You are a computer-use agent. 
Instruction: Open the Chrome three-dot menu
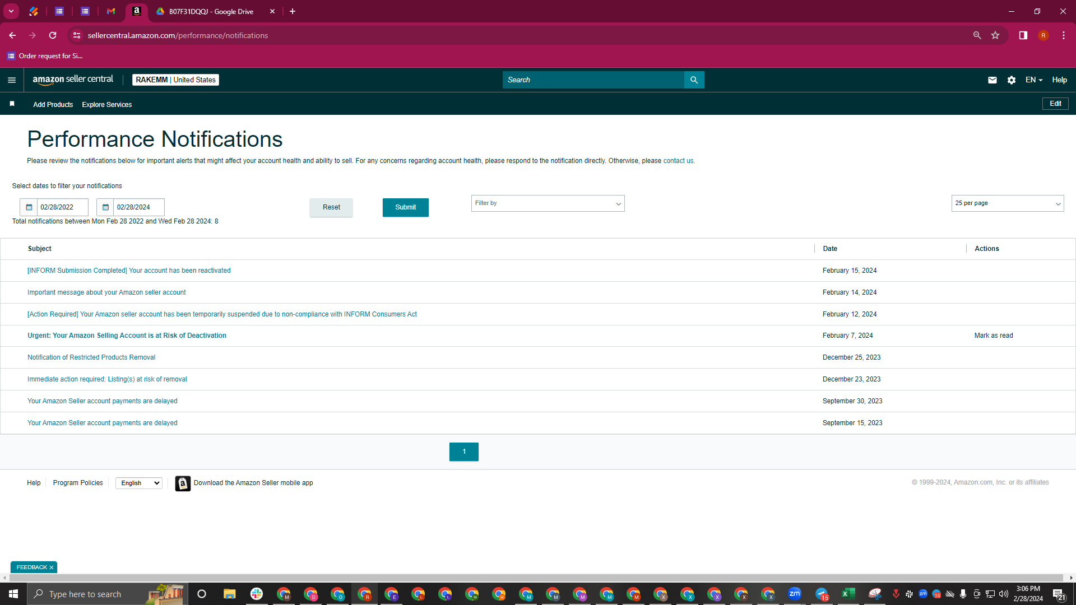[x=1064, y=35]
